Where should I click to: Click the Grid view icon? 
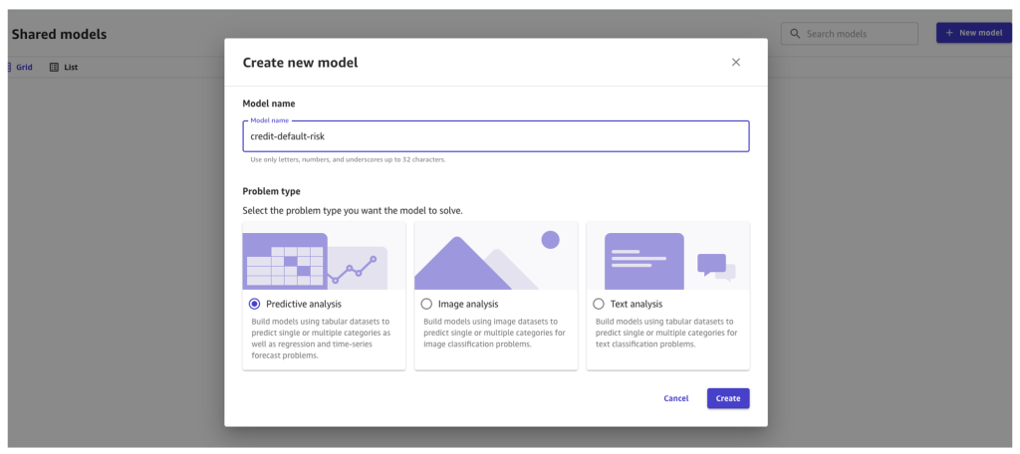[9, 67]
